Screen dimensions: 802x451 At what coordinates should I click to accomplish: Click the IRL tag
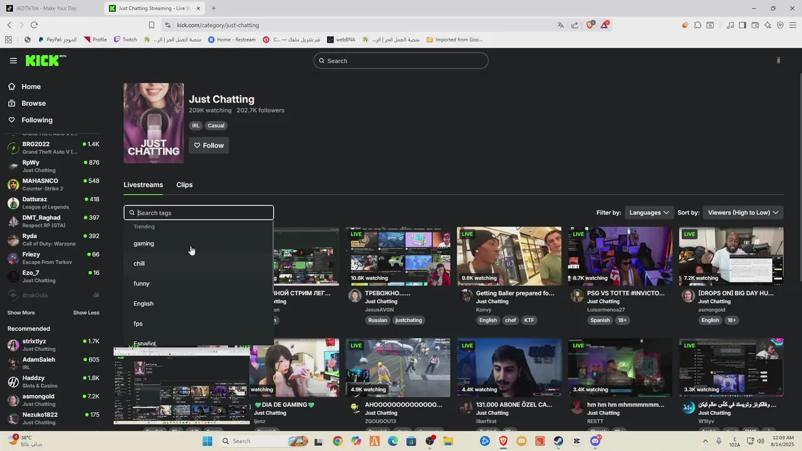[195, 125]
